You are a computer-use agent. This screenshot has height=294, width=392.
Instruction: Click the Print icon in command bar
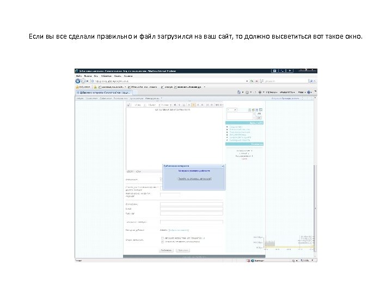(x=260, y=92)
